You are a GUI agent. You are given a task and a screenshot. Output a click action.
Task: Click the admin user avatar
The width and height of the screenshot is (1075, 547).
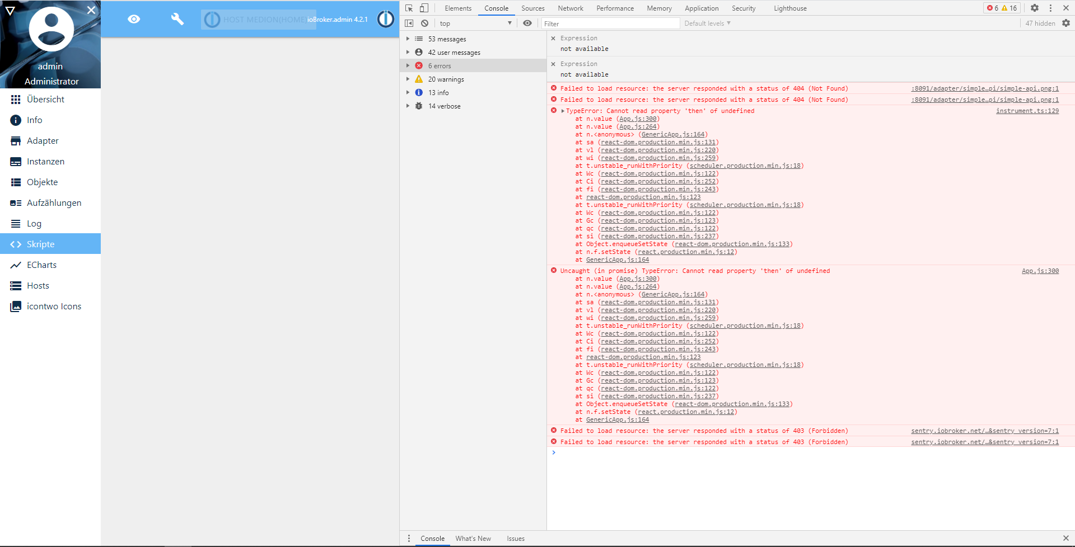click(51, 29)
